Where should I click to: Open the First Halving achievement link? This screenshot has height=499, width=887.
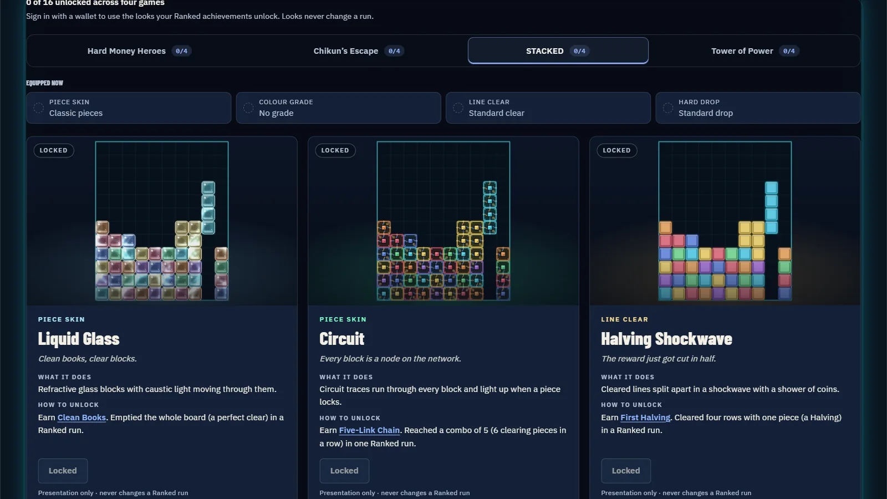pyautogui.click(x=645, y=417)
